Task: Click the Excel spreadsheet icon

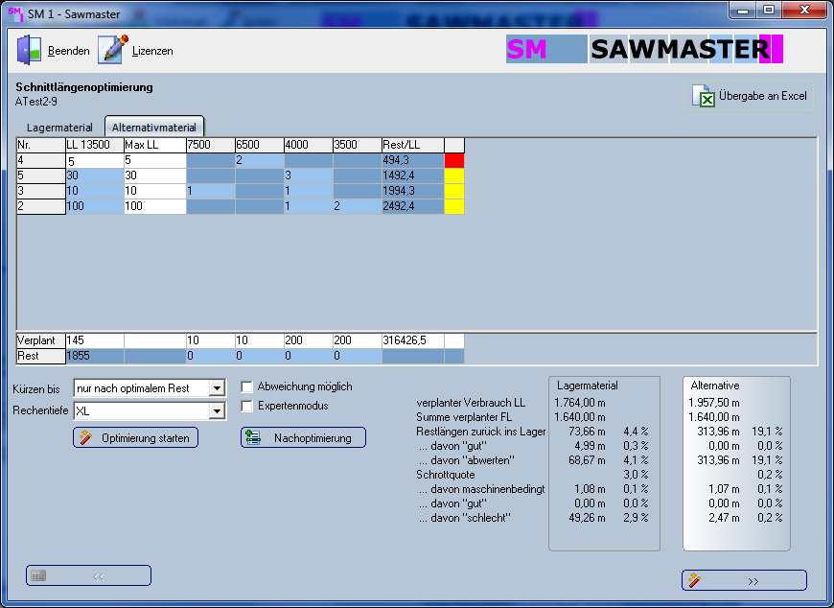Action: pos(704,96)
